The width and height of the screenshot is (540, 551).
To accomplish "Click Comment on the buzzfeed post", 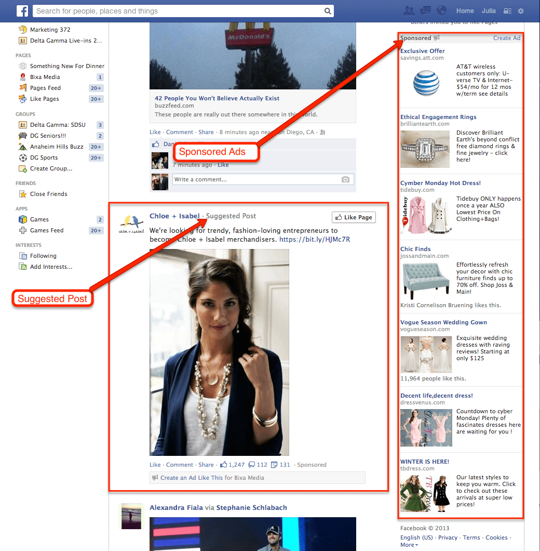I will point(180,132).
